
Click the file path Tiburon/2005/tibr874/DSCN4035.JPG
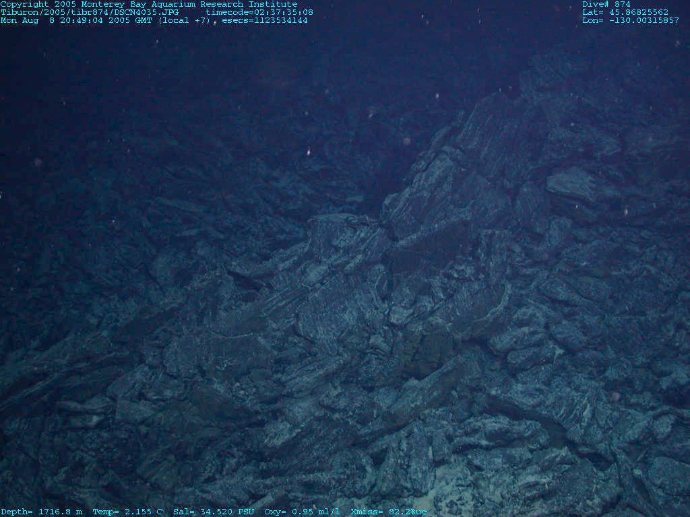click(90, 12)
